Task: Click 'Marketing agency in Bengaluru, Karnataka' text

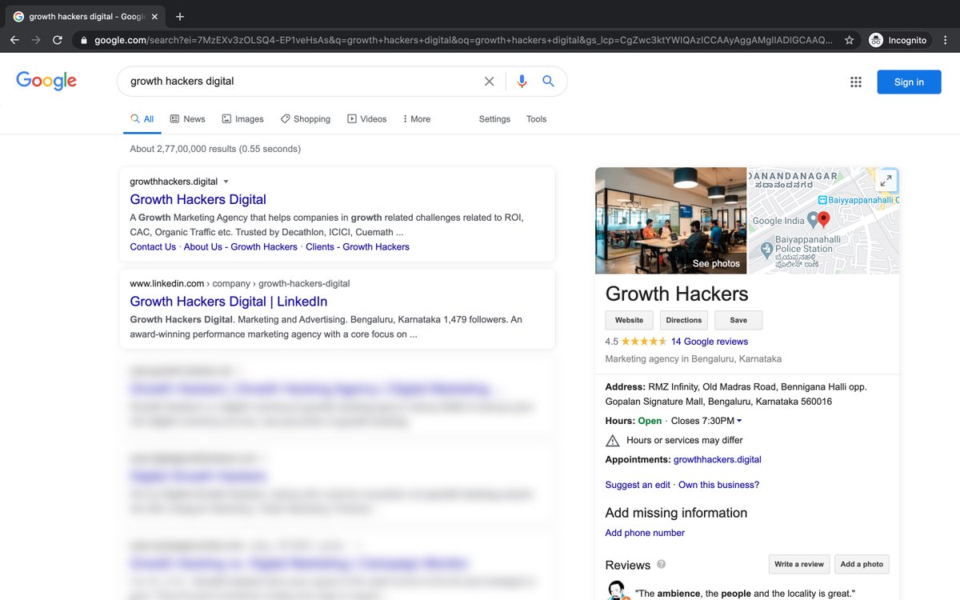Action: [x=694, y=359]
